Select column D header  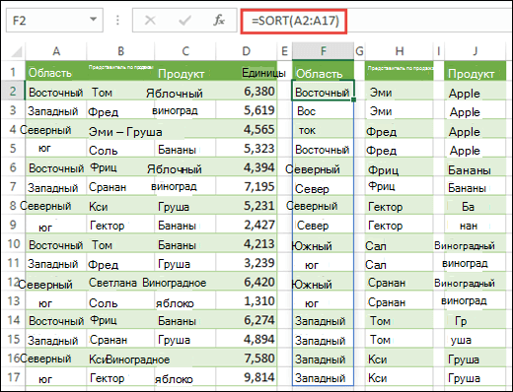246,51
